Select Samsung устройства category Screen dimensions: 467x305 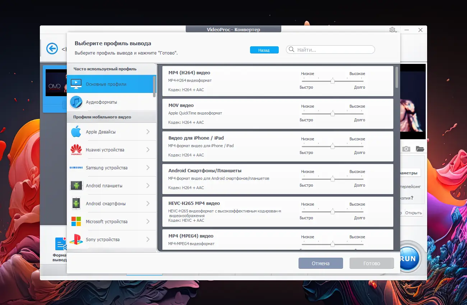click(x=111, y=168)
